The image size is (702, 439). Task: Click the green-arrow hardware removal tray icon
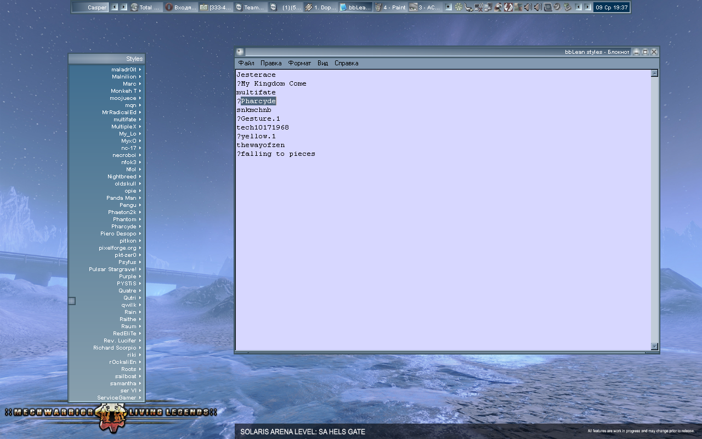point(568,7)
